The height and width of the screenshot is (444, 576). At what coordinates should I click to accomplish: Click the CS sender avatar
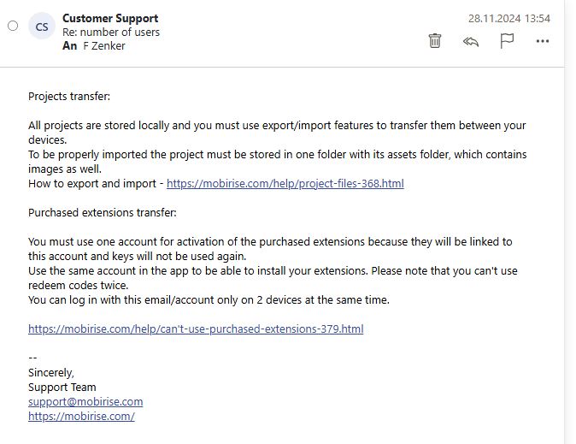click(40, 27)
